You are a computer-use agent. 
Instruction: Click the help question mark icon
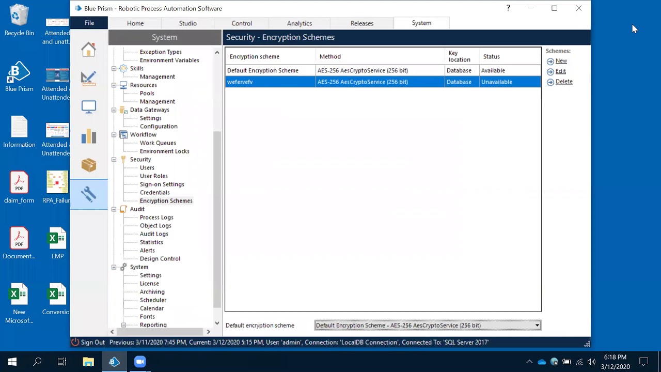point(508,8)
